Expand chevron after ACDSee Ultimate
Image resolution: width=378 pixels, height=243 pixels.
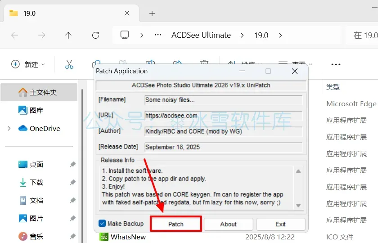(242, 36)
